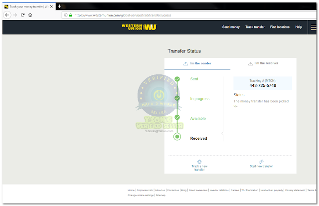Open Help in top navigation
319x206 pixels.
click(x=299, y=27)
